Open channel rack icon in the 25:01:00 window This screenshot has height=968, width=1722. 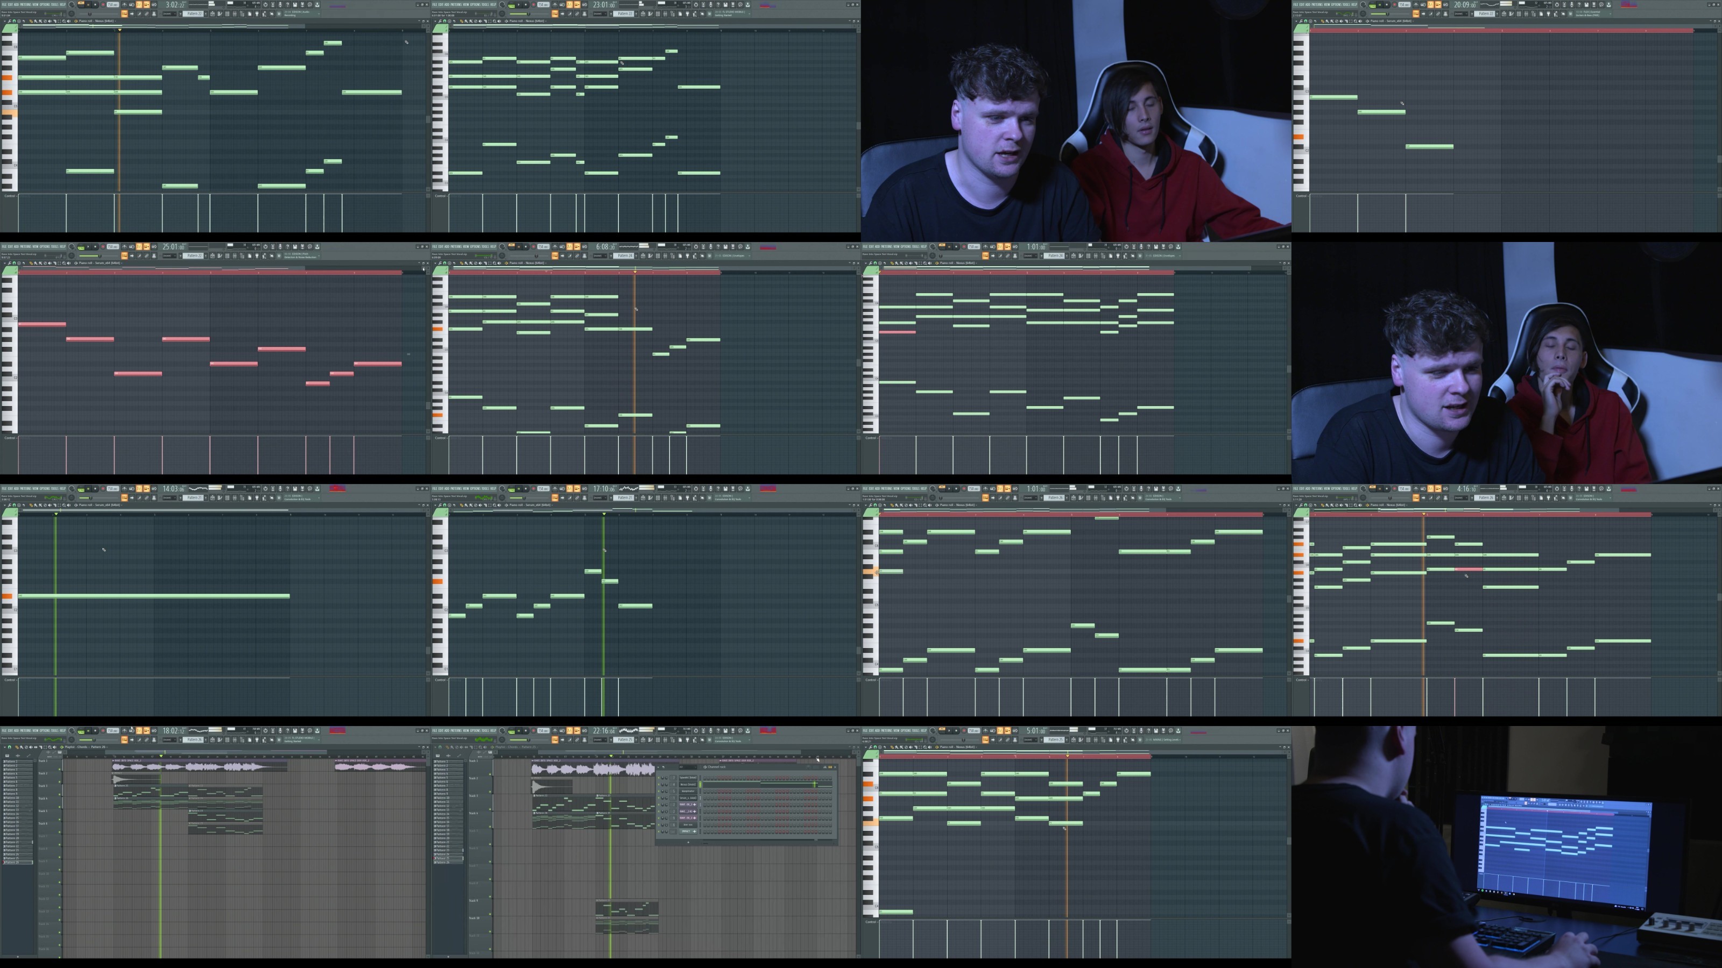click(x=227, y=255)
